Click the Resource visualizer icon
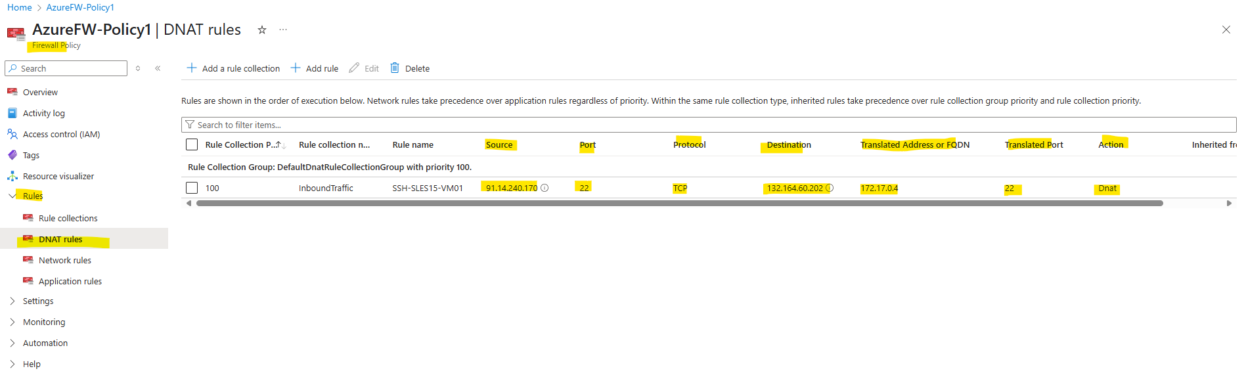 (12, 176)
